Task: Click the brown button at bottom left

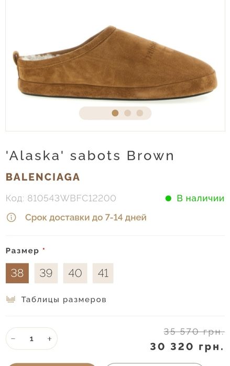Action: pyautogui.click(x=52, y=364)
